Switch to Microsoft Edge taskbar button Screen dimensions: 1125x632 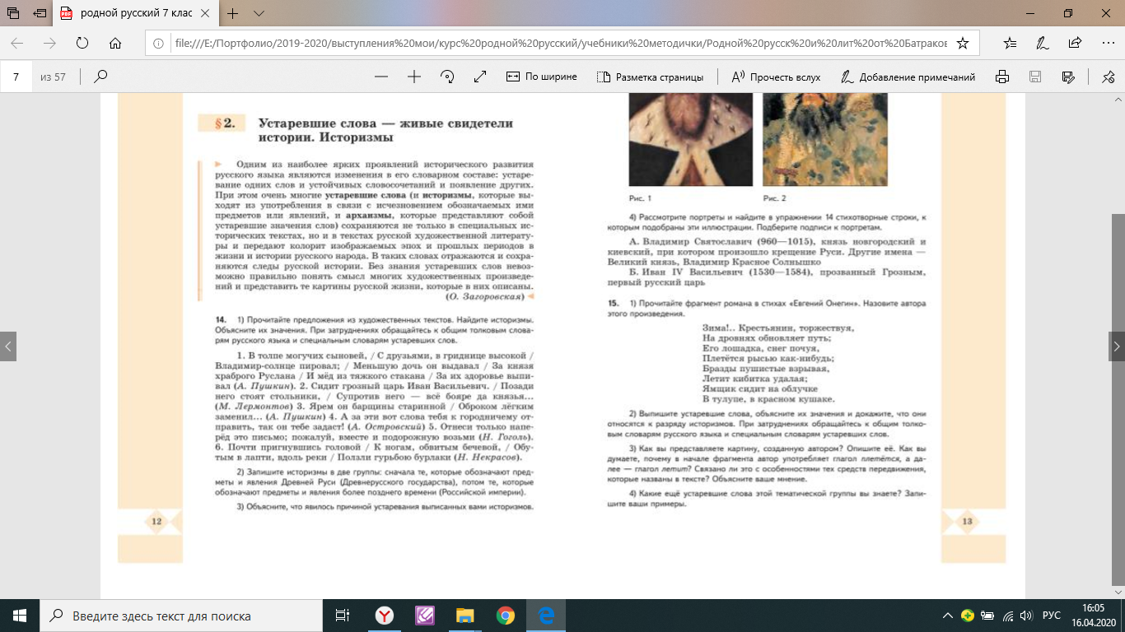coord(546,616)
